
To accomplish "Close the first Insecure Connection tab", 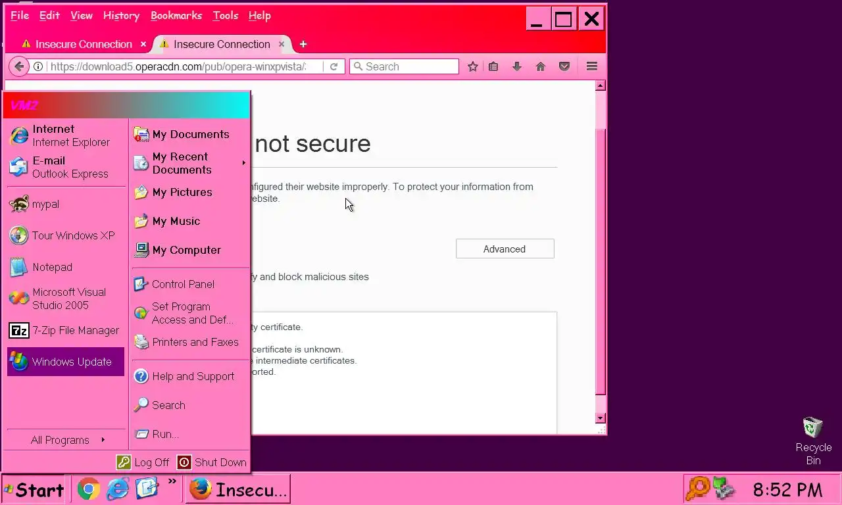I will click(143, 44).
